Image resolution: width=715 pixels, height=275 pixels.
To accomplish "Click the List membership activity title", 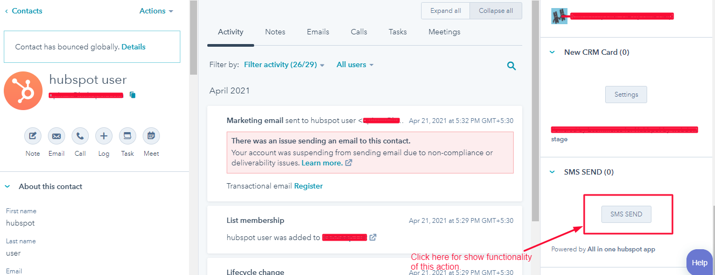I will [x=255, y=220].
